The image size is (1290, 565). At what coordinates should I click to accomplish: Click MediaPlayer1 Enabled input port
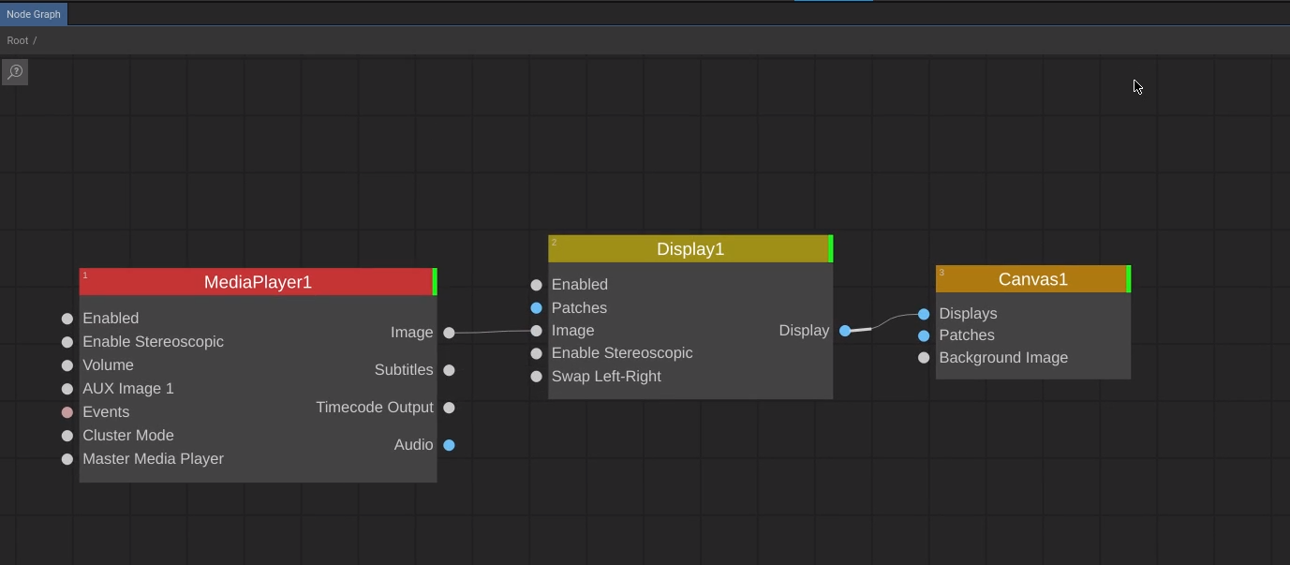pyautogui.click(x=67, y=319)
